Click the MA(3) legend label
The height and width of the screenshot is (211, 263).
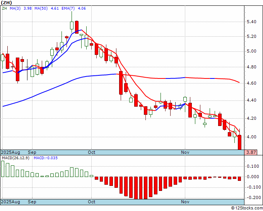15,9
